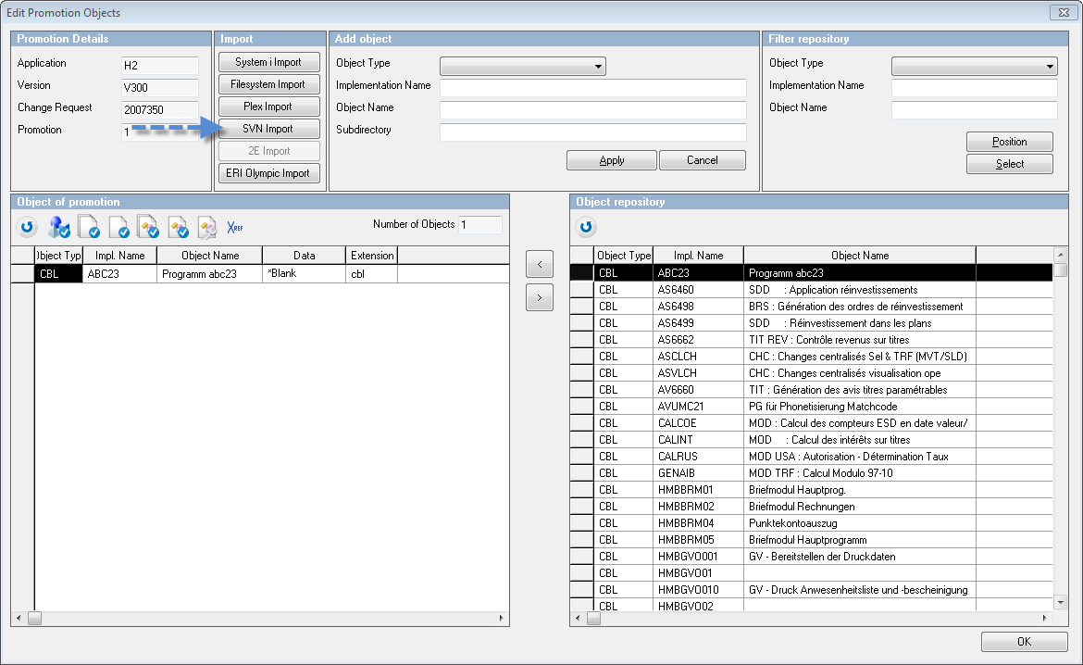Image resolution: width=1083 pixels, height=665 pixels.
Task: Click promotion table horizontal scrollbar right arrow
Action: click(501, 618)
